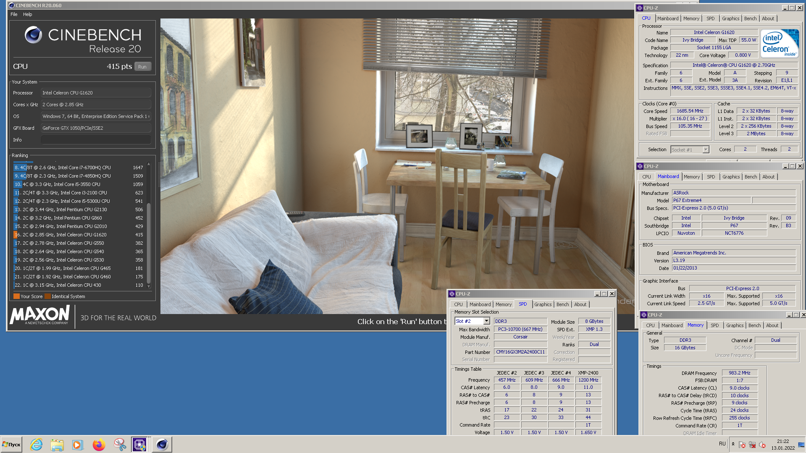Click the Cinebench icon in the title bar

tap(11, 5)
